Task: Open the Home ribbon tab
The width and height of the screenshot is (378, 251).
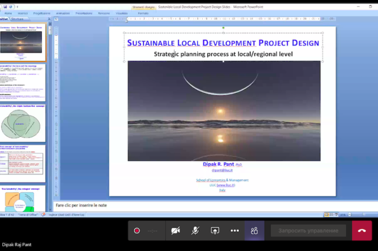Action: 7,13
